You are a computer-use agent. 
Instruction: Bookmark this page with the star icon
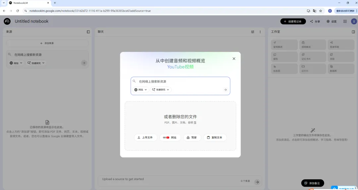(321, 11)
